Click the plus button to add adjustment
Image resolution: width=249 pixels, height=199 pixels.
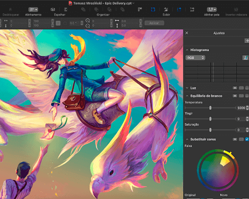coord(247,41)
